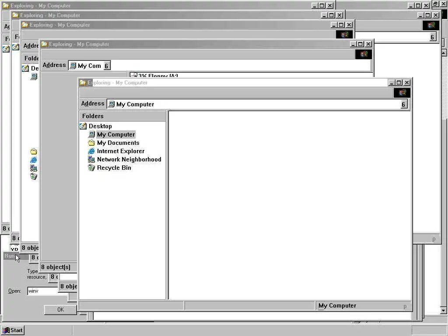The image size is (448, 336).
Task: Click the Recycle Bin icon in front Folders tree
Action: tap(91, 168)
